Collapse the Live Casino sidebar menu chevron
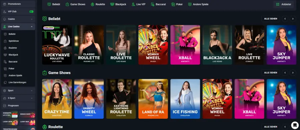Screen dimensions: 300x130 click(x=32, y=27)
